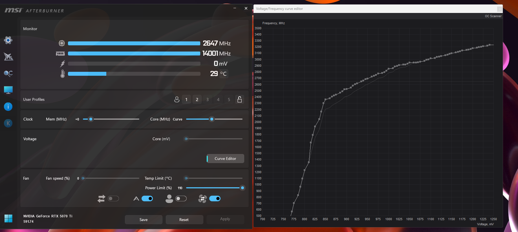518x232 pixels.
Task: Click the Save button
Action: (144, 220)
